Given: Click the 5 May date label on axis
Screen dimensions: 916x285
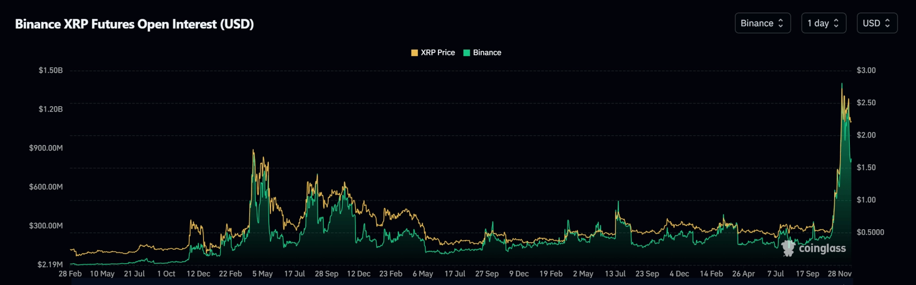Looking at the screenshot, I should pyautogui.click(x=263, y=274).
